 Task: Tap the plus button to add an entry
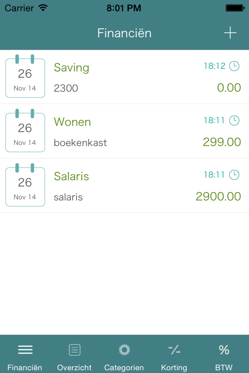click(x=230, y=33)
